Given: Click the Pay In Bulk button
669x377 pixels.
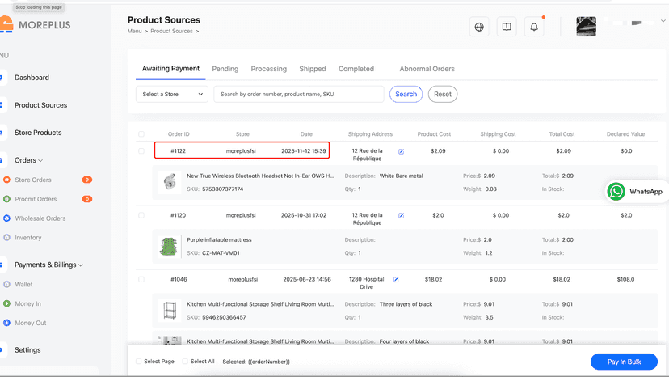Looking at the screenshot, I should [624, 362].
